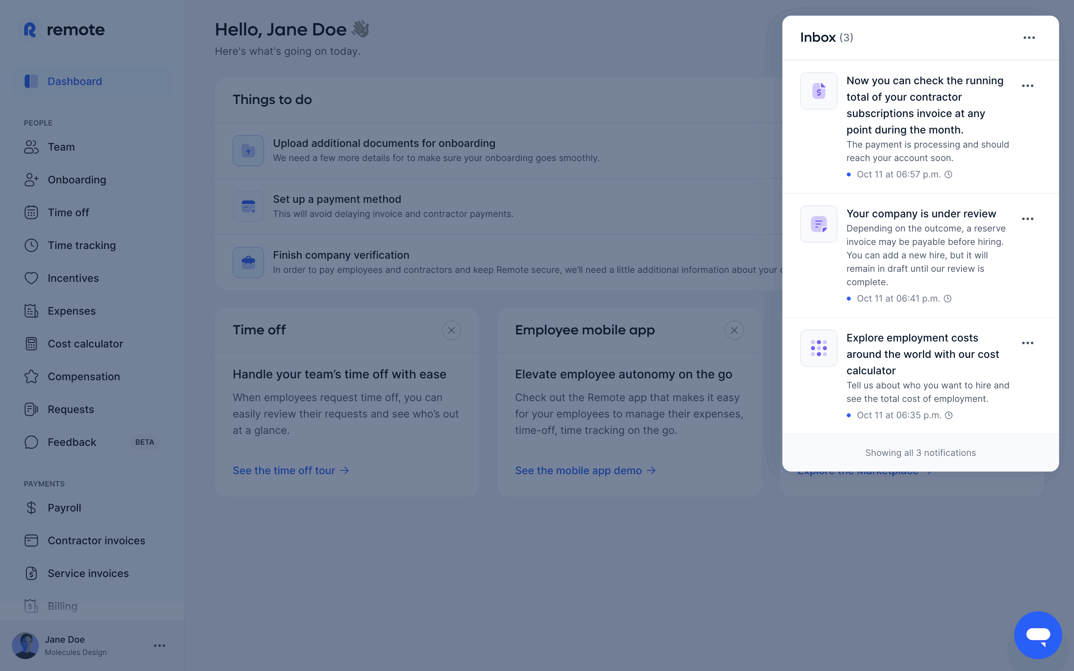Select the Incentives heart icon
The width and height of the screenshot is (1074, 671).
[x=31, y=278]
